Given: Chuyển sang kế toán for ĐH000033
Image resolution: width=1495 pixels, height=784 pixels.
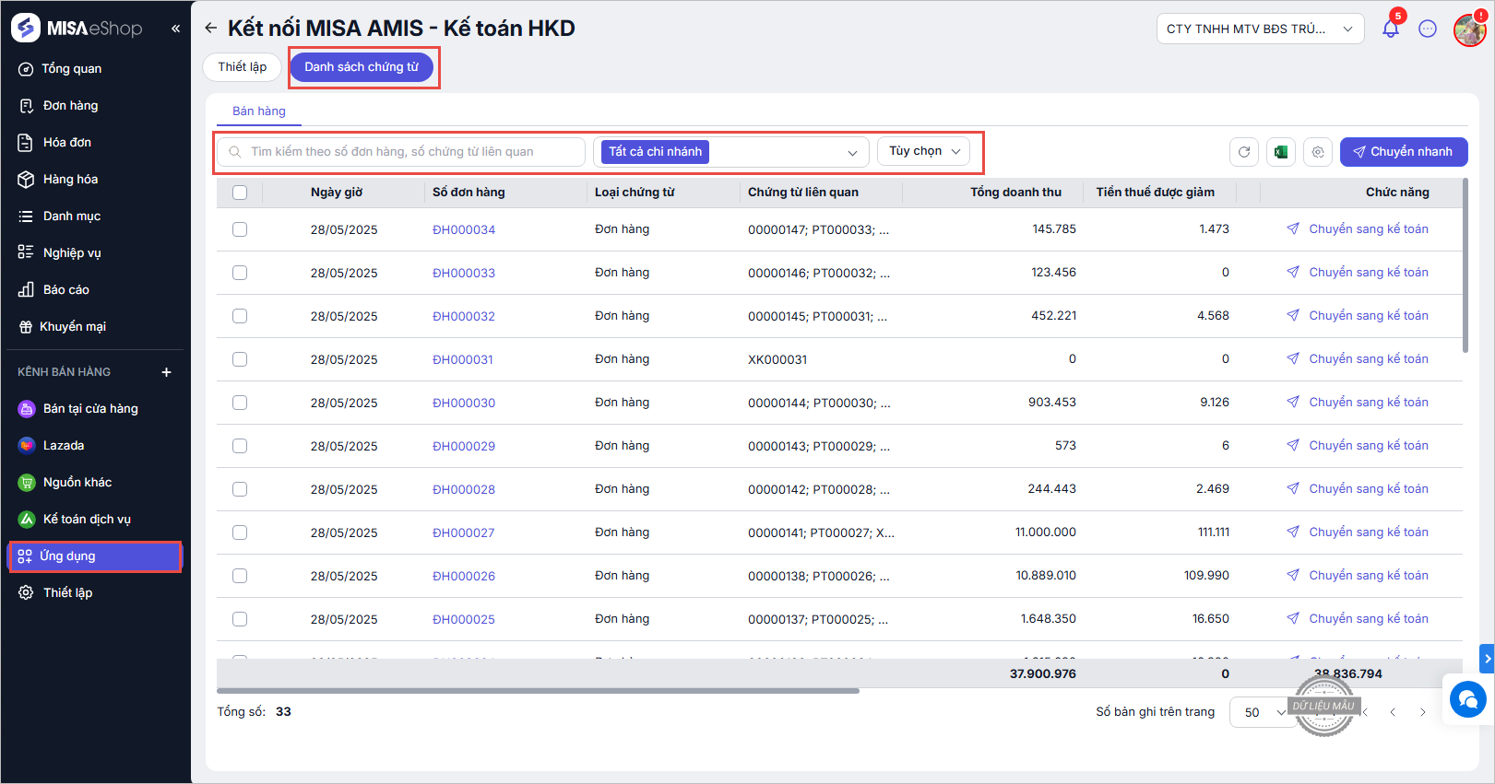Looking at the screenshot, I should [x=1358, y=272].
